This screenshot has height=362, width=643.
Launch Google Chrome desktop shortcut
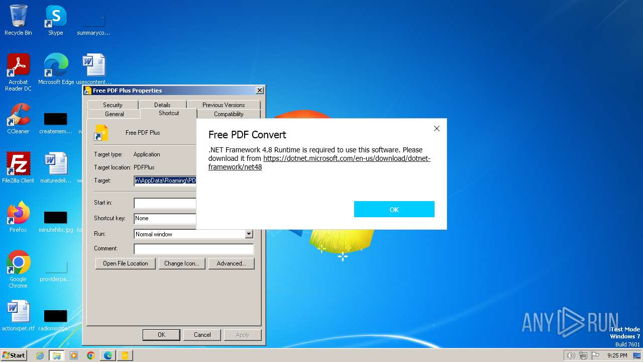tap(18, 269)
